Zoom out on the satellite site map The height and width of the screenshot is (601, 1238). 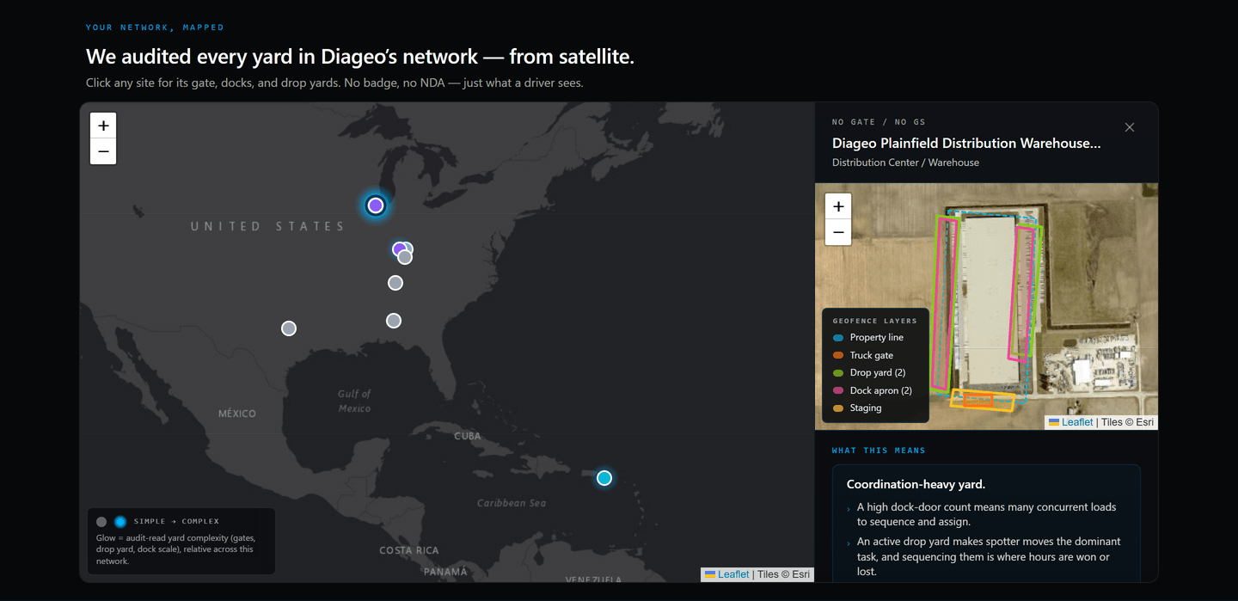(838, 232)
